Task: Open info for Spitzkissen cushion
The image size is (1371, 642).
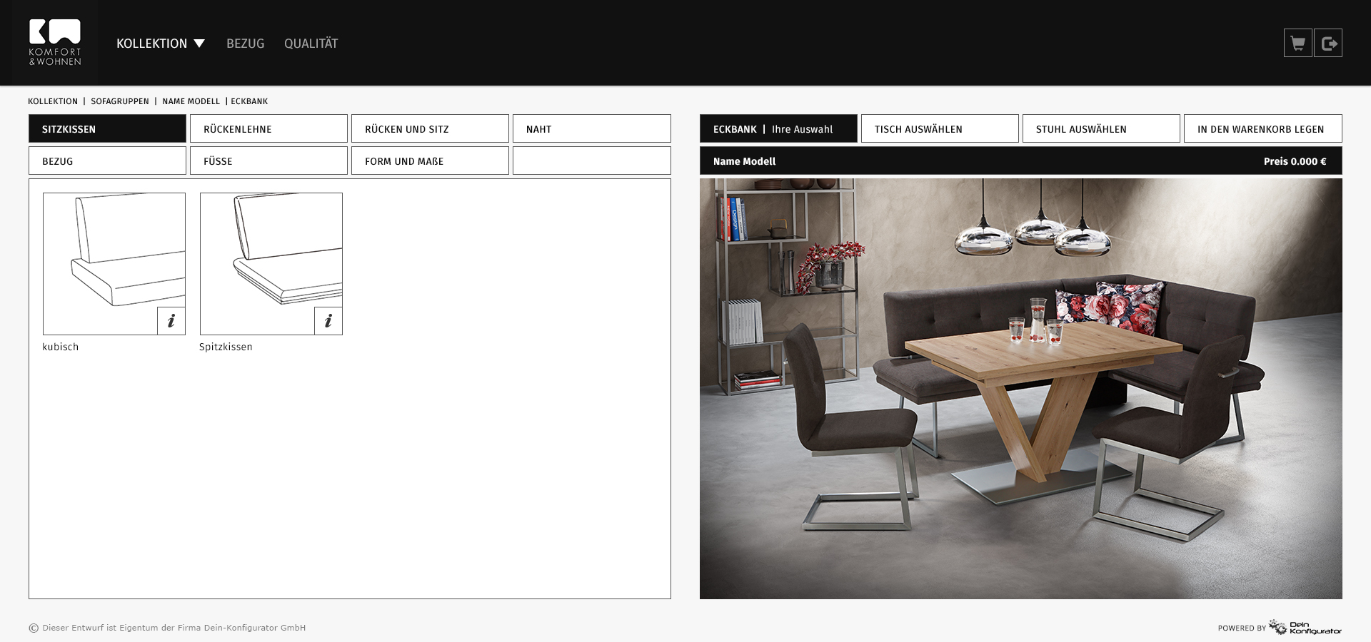Action: 328,321
